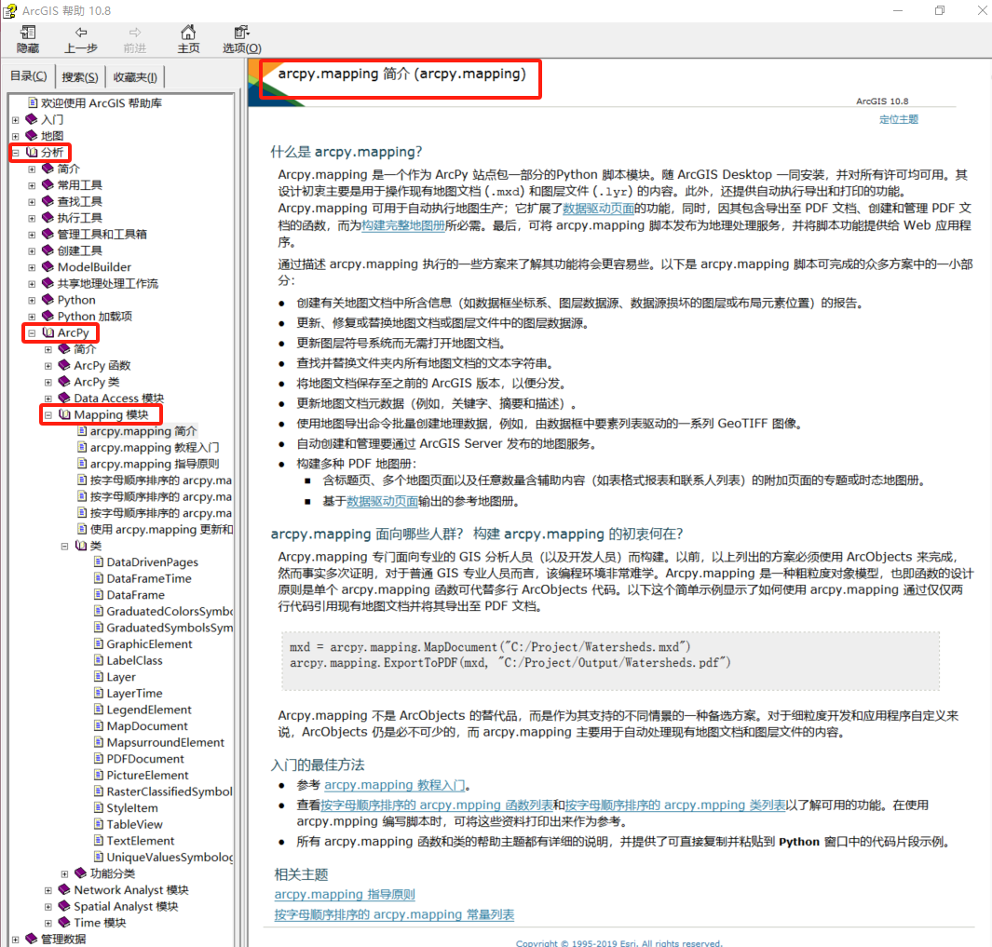The width and height of the screenshot is (992, 947).
Task: Select the LabelClass tree item
Action: click(x=134, y=660)
